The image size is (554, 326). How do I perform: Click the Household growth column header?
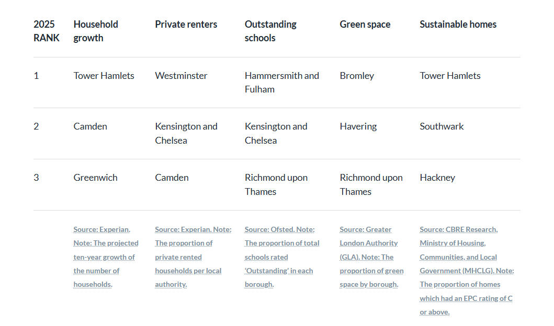pos(96,31)
